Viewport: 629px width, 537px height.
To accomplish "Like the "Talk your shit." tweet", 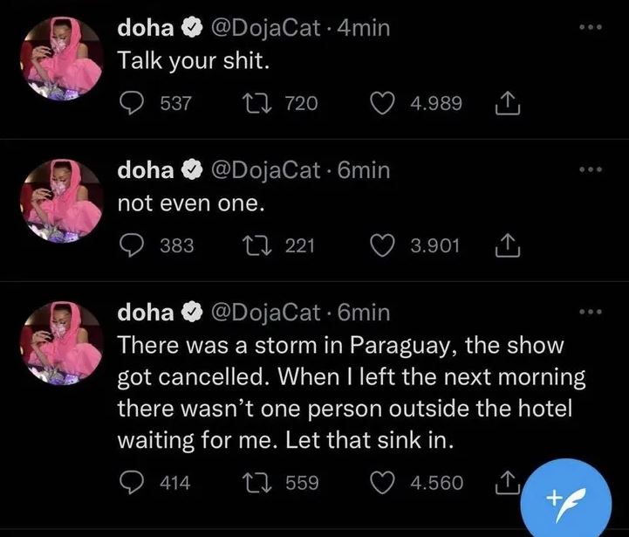I will (x=385, y=104).
